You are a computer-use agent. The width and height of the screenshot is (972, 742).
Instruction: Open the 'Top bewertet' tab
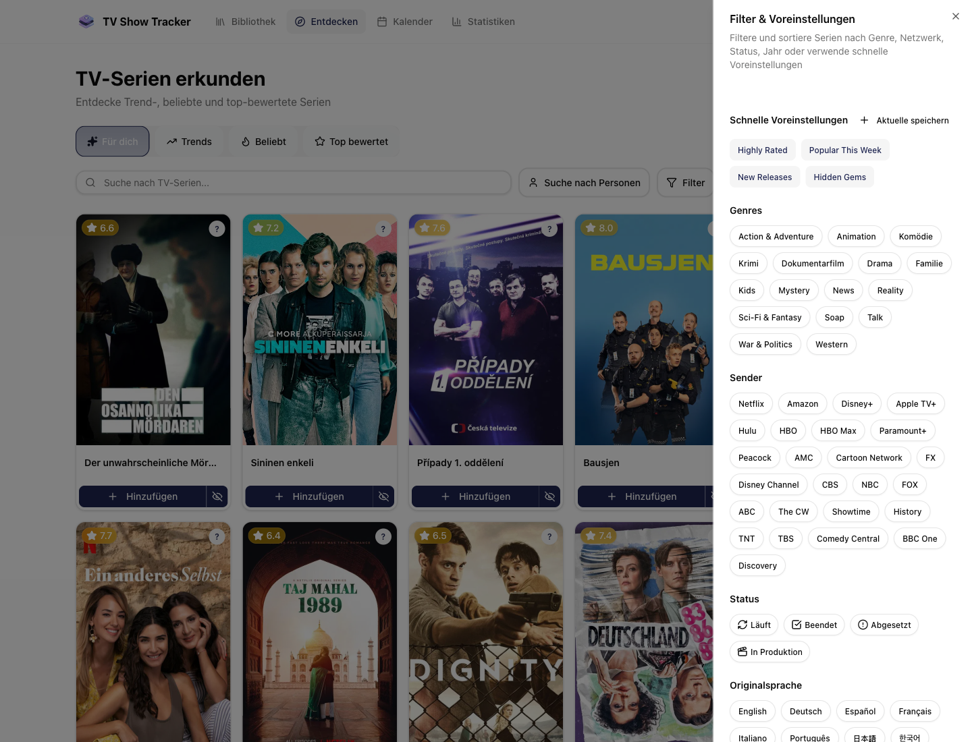tap(351, 142)
